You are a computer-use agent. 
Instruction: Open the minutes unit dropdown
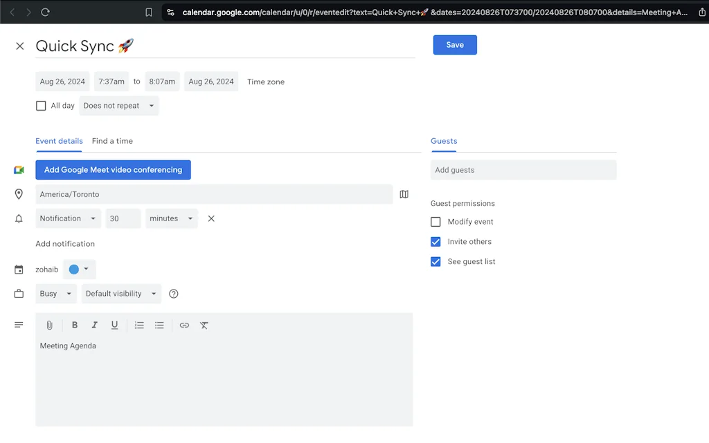(171, 218)
